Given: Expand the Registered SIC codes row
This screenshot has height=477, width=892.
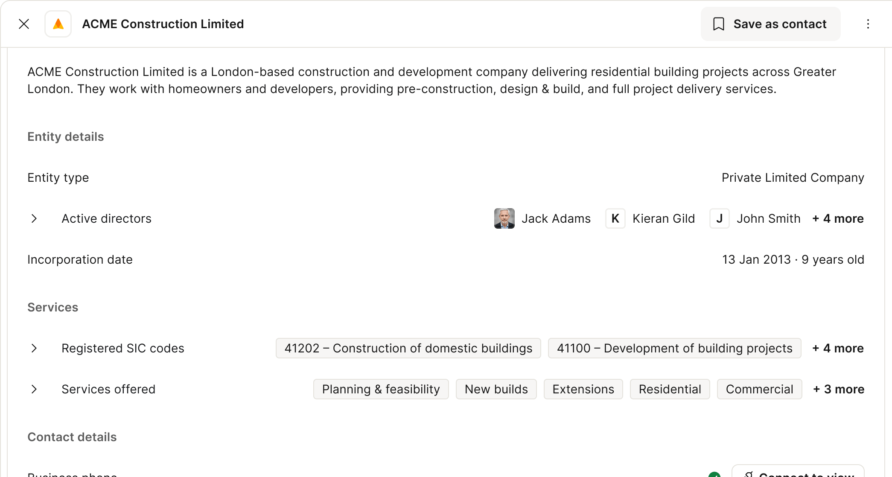Looking at the screenshot, I should (x=34, y=348).
